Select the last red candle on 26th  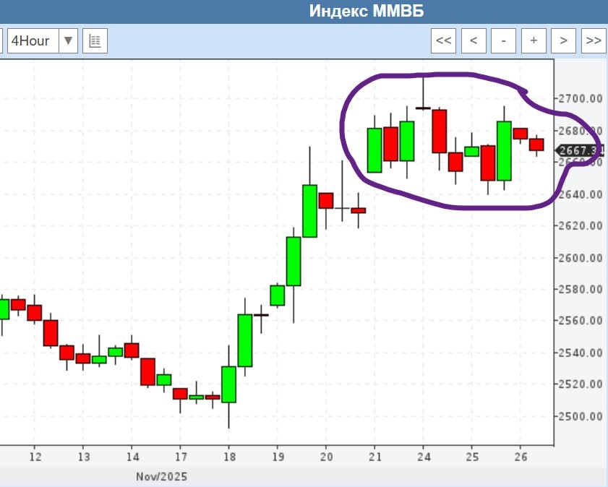536,145
